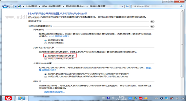Viewport: 186px width, 101px height.
Task: Open 选择媒体流选项 link
Action: (x=54, y=92)
